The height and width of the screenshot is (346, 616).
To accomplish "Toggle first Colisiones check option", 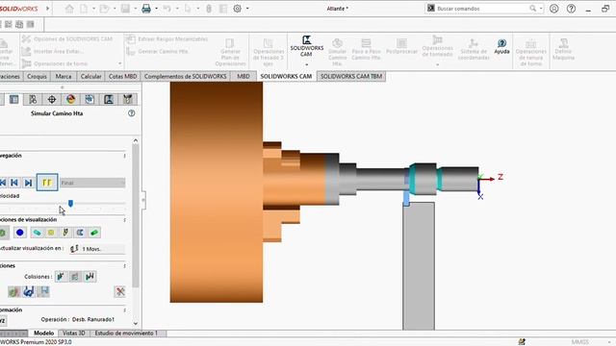I will [x=61, y=277].
